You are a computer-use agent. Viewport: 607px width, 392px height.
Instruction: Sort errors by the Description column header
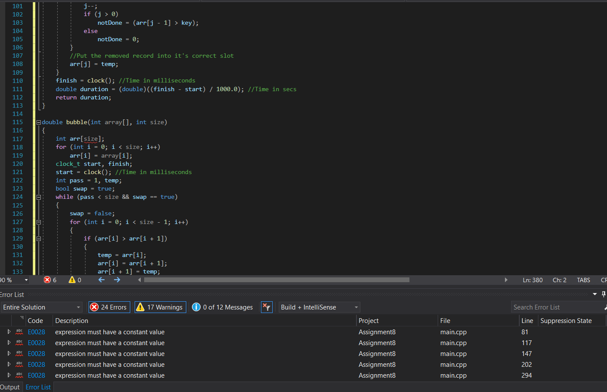pyautogui.click(x=205, y=321)
